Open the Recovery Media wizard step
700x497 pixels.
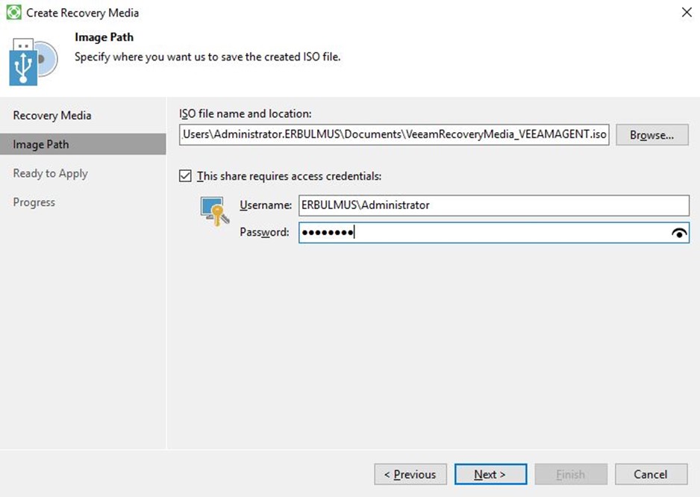point(51,115)
